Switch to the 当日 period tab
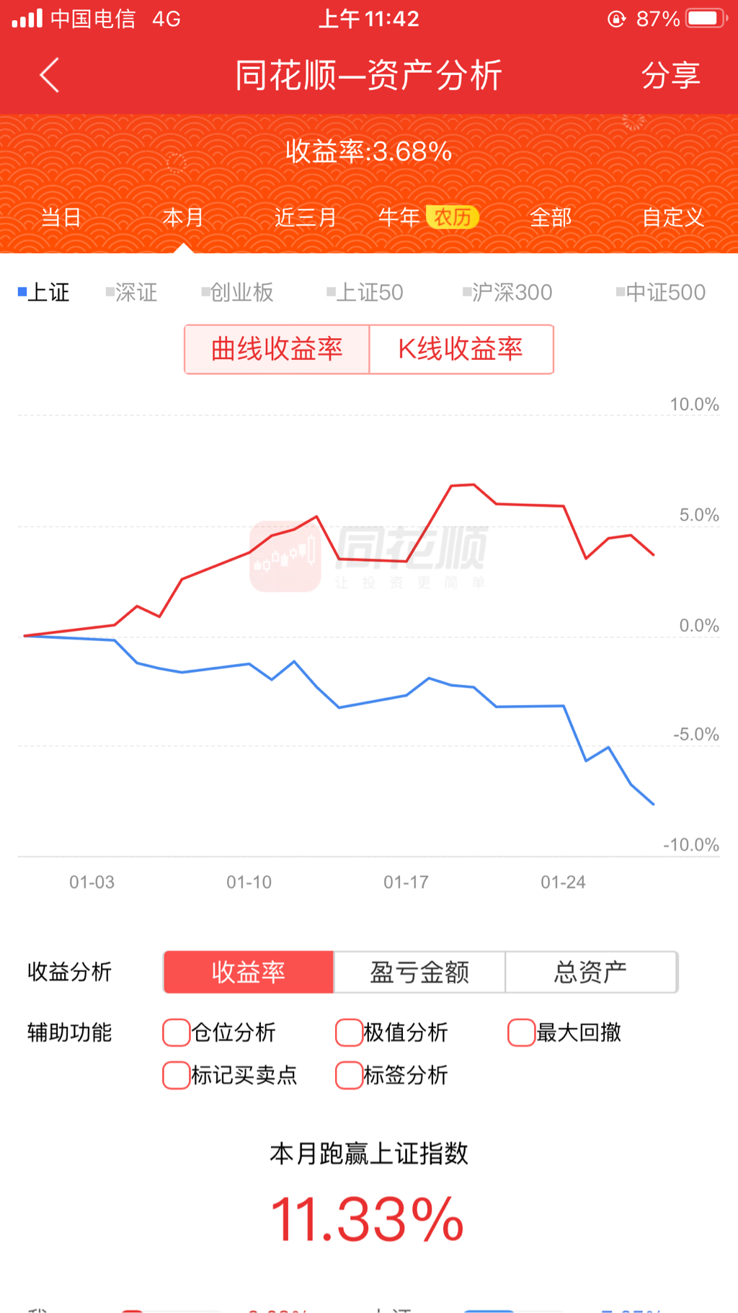 61,217
